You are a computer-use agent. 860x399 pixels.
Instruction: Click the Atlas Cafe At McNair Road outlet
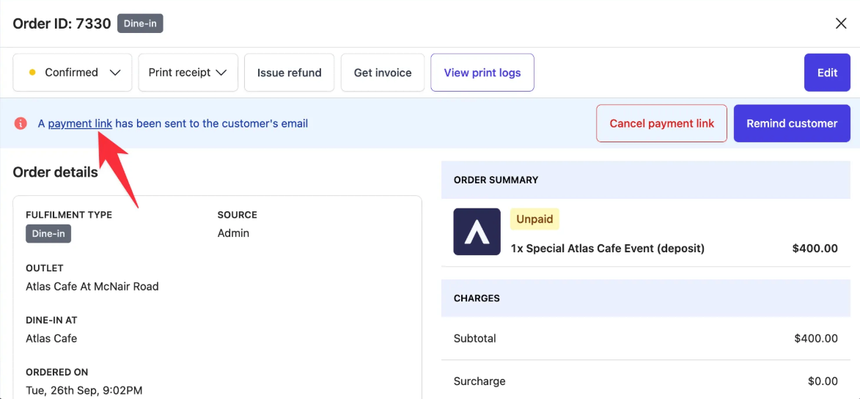click(92, 286)
